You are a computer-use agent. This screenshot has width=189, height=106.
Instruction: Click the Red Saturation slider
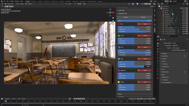[134, 29]
